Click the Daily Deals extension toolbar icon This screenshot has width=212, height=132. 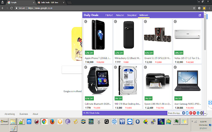[x=204, y=8]
